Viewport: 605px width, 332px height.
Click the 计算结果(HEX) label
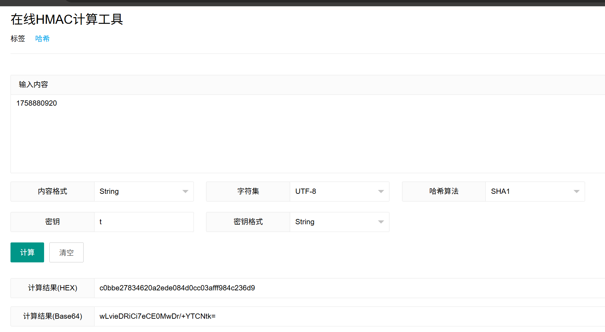[52, 288]
